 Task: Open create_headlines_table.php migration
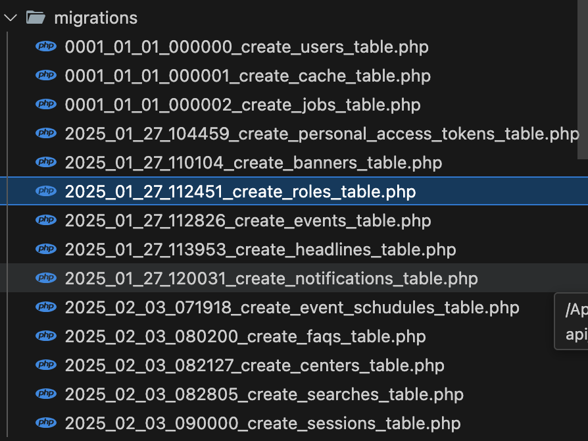click(260, 249)
